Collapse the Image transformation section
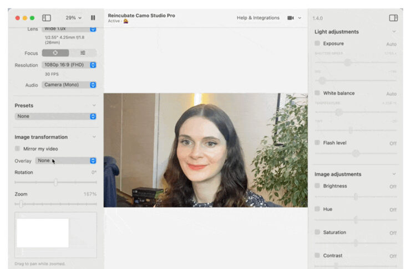 94,137
